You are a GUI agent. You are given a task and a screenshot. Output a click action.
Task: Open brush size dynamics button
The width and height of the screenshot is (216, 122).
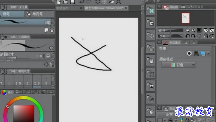pyautogui.click(x=48, y=56)
